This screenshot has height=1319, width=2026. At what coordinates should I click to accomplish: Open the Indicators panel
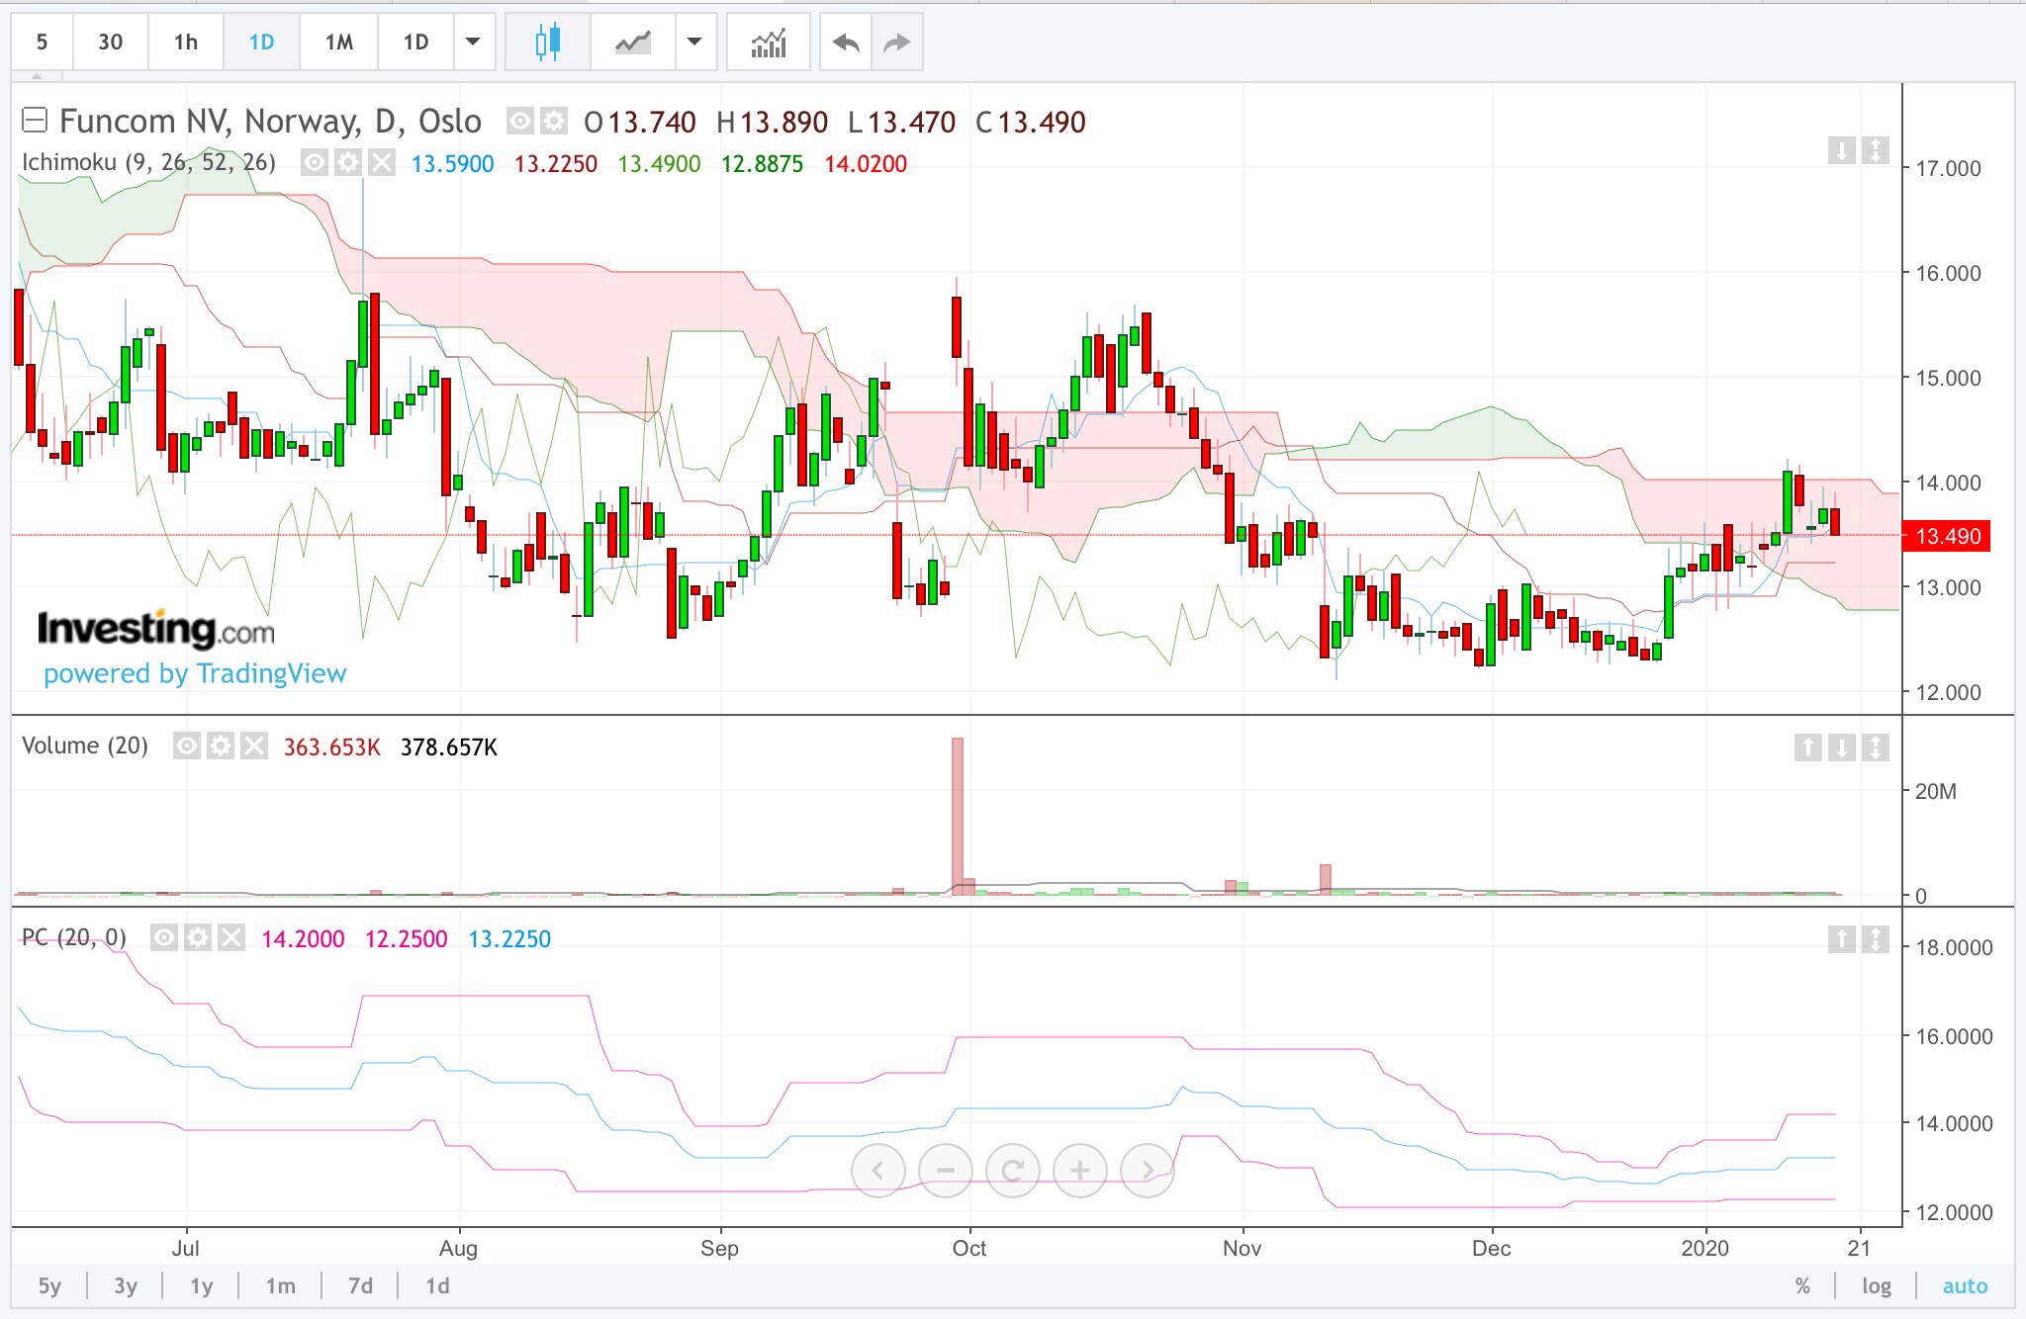pyautogui.click(x=768, y=42)
